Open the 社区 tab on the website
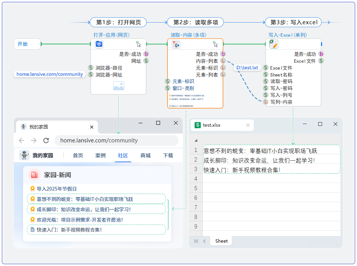 coord(123,155)
